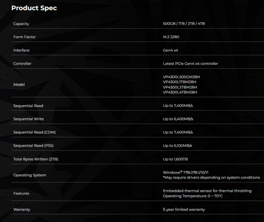Click the Capacity row label
This screenshot has width=264, height=222.
click(x=21, y=24)
